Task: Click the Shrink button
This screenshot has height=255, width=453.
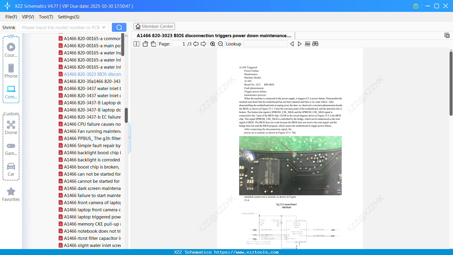Action: coord(9,27)
